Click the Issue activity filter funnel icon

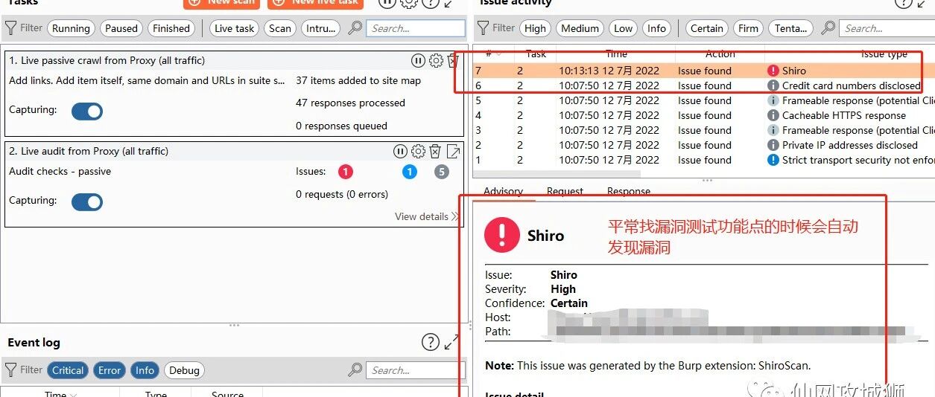click(x=483, y=28)
